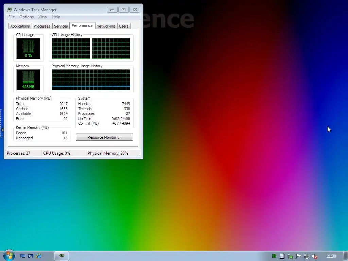This screenshot has height=261, width=348.
Task: Minimize the Task Manager window
Action: tap(112, 10)
